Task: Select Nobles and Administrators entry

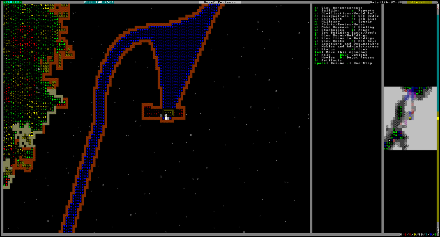Action: [346, 46]
